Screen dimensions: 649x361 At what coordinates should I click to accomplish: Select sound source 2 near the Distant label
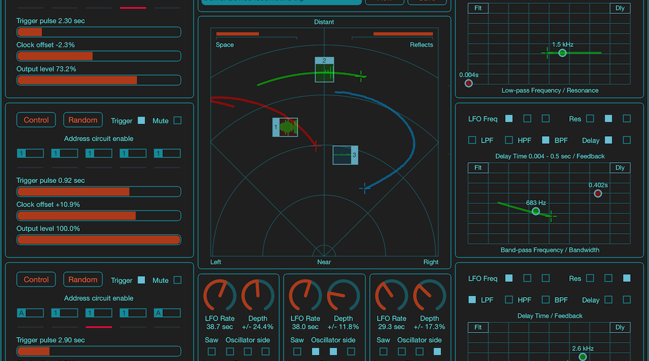(x=324, y=70)
